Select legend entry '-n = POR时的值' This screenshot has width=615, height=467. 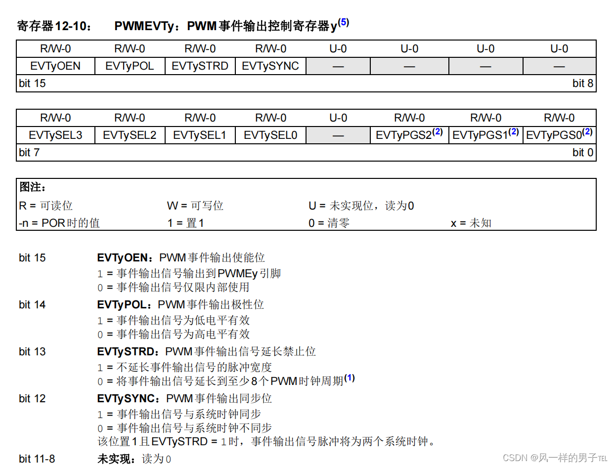(x=59, y=223)
